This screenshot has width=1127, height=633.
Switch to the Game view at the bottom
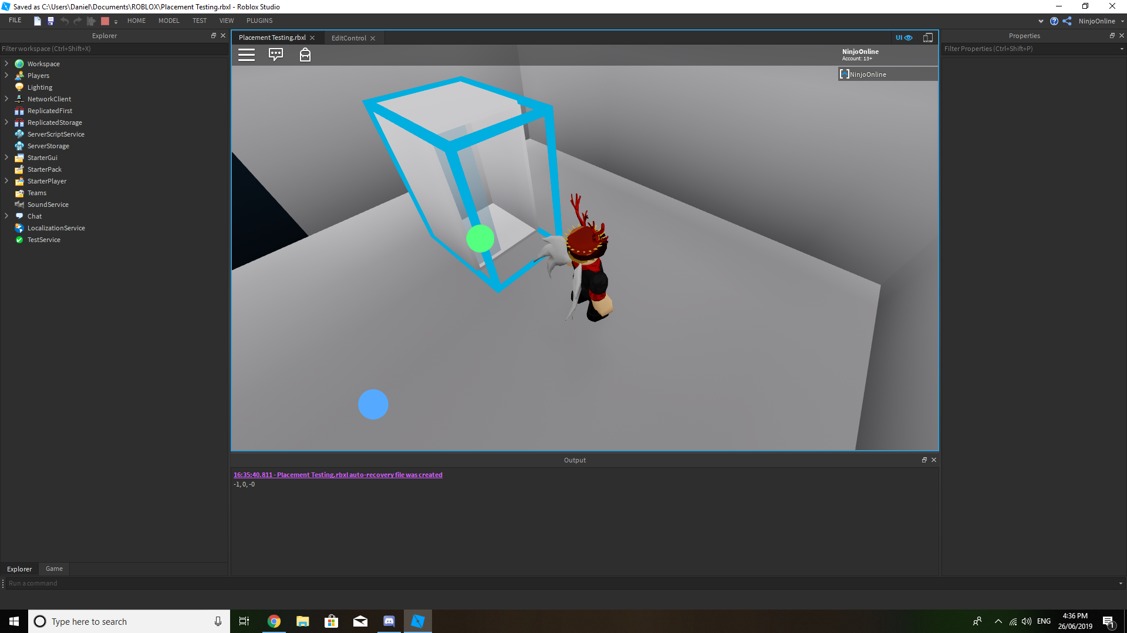(53, 569)
